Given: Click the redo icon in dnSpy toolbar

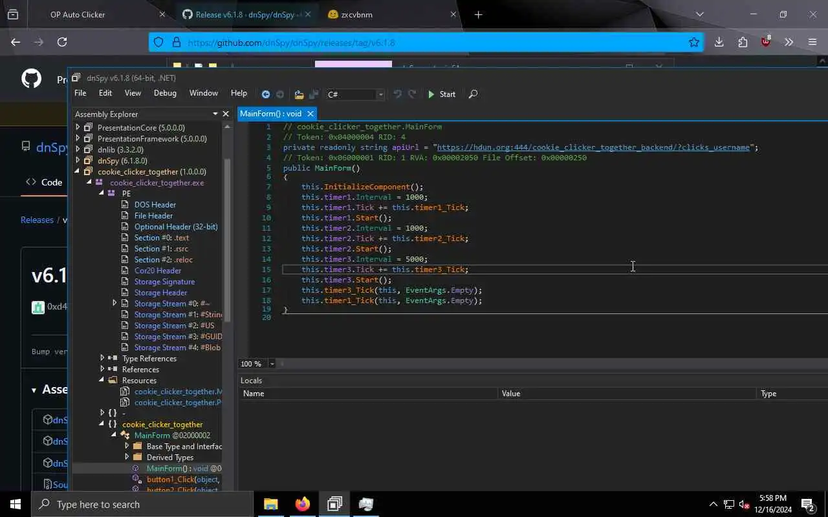Looking at the screenshot, I should pyautogui.click(x=411, y=94).
